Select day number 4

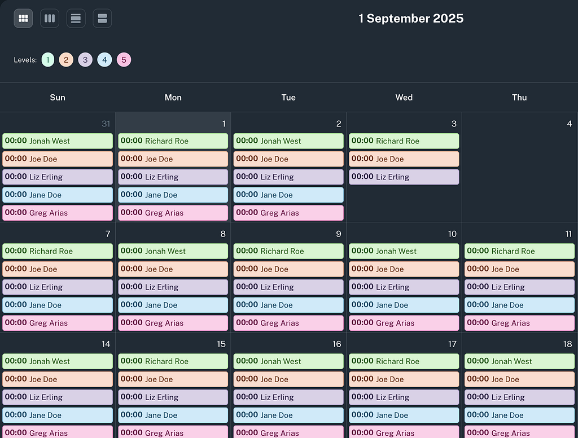tap(570, 124)
